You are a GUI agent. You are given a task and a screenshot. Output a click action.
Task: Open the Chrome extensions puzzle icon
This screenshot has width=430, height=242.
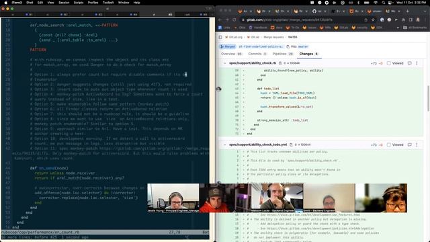tap(403, 19)
